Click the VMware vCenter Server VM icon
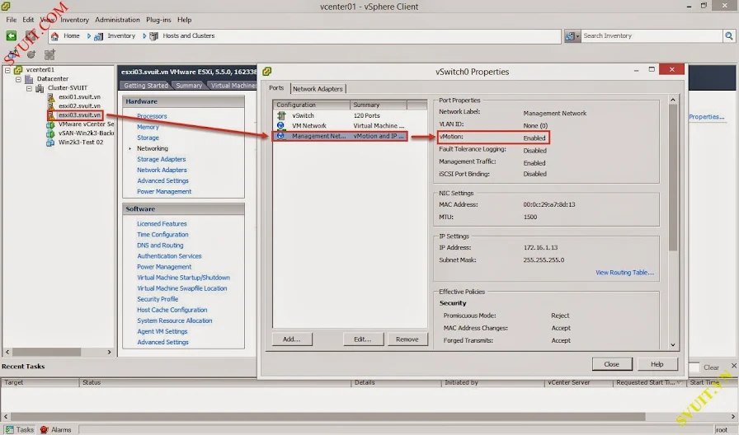The height and width of the screenshot is (435, 739). (x=50, y=124)
